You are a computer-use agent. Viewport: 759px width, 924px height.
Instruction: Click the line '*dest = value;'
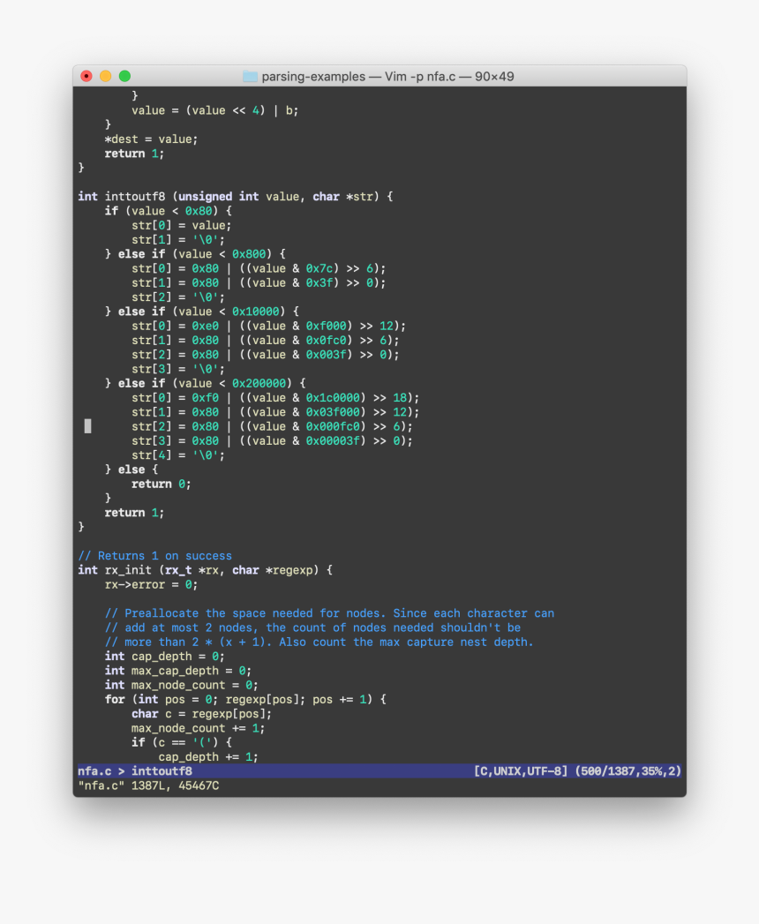(152, 139)
